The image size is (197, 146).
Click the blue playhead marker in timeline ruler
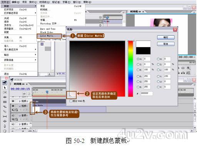(47, 92)
